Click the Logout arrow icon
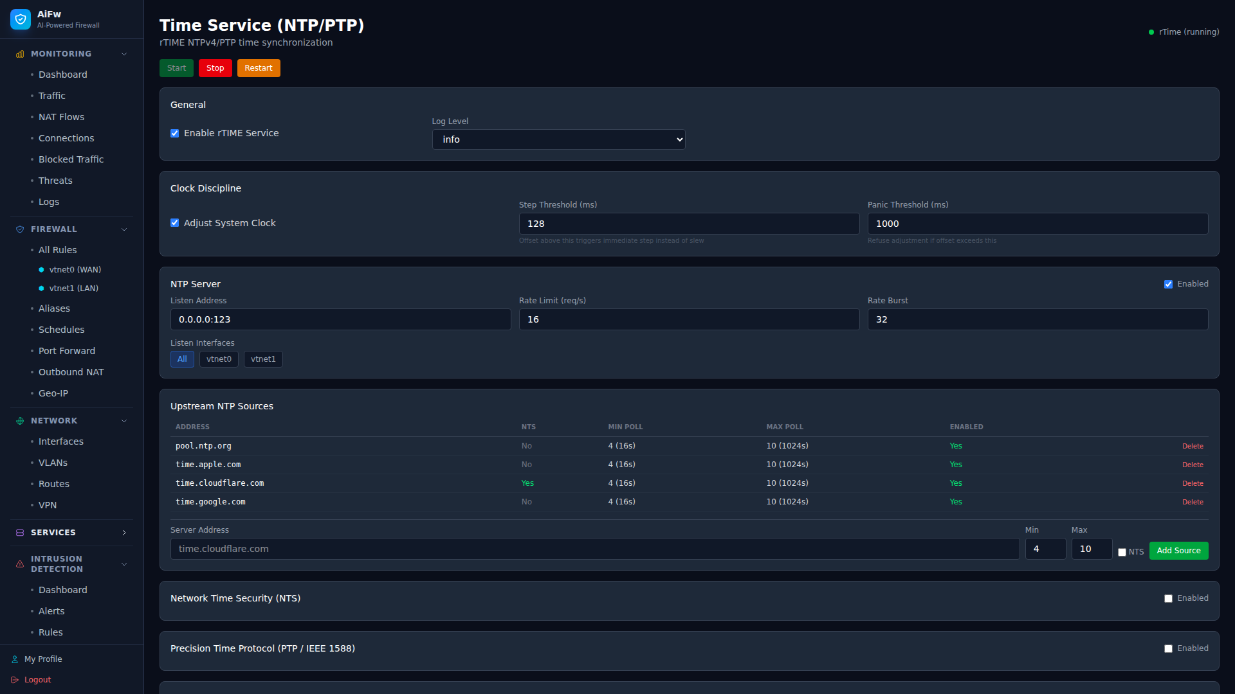 [15, 680]
